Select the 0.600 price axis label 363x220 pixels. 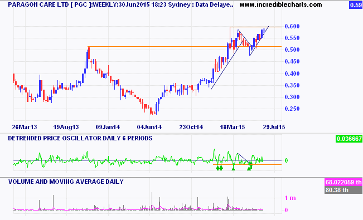pos(292,26)
